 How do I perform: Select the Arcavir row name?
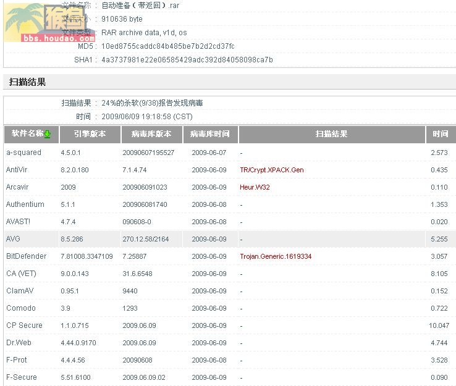[17, 187]
